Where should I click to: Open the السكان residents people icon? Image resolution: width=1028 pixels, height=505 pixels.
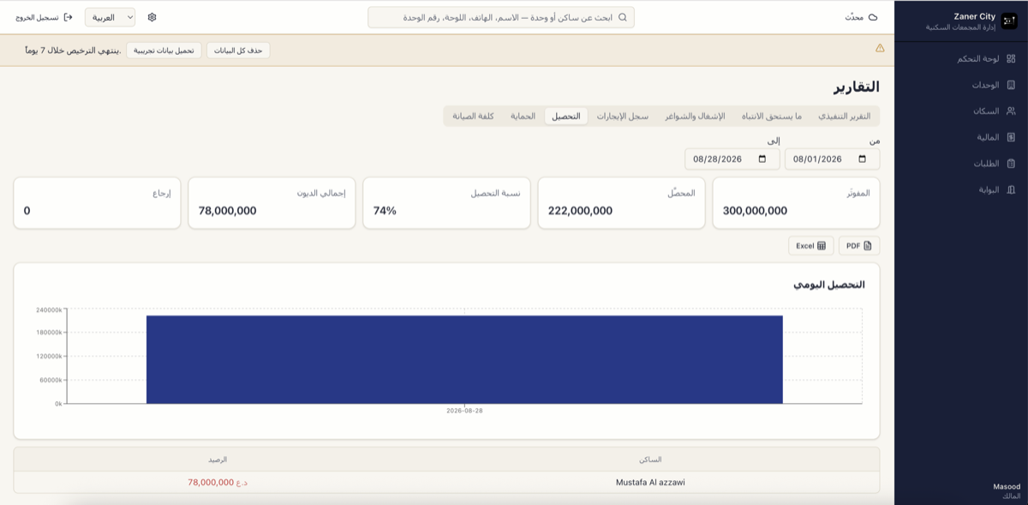point(1011,111)
